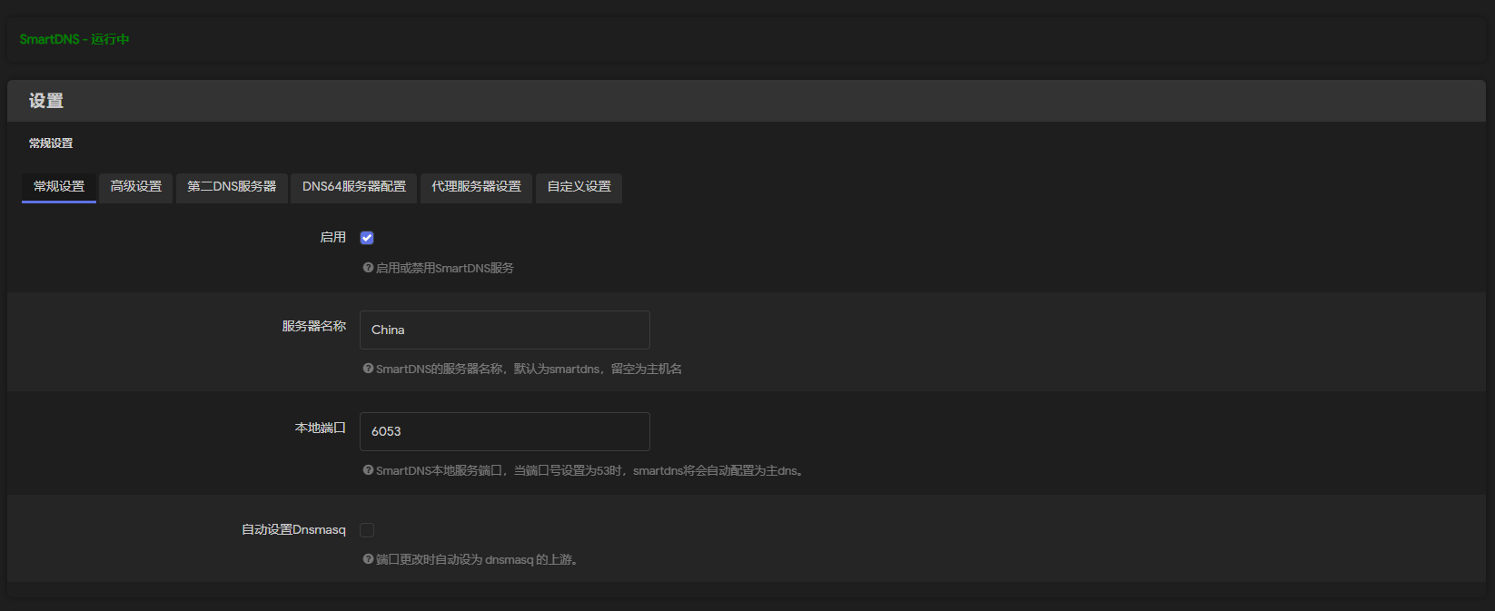Focus the 服务器名称 field containing China

pos(505,330)
